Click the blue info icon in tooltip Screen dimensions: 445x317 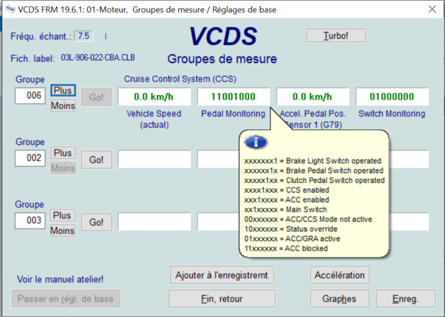pyautogui.click(x=256, y=142)
